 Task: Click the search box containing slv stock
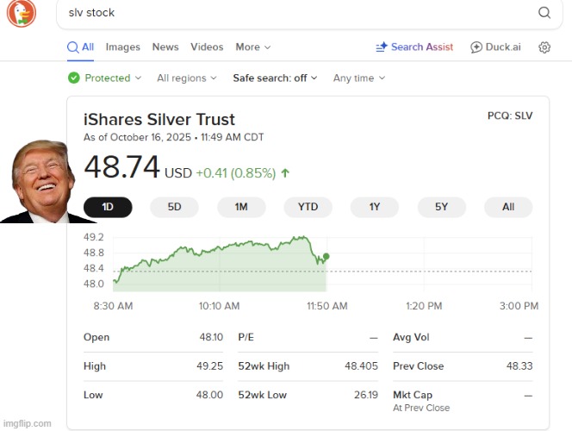293,13
